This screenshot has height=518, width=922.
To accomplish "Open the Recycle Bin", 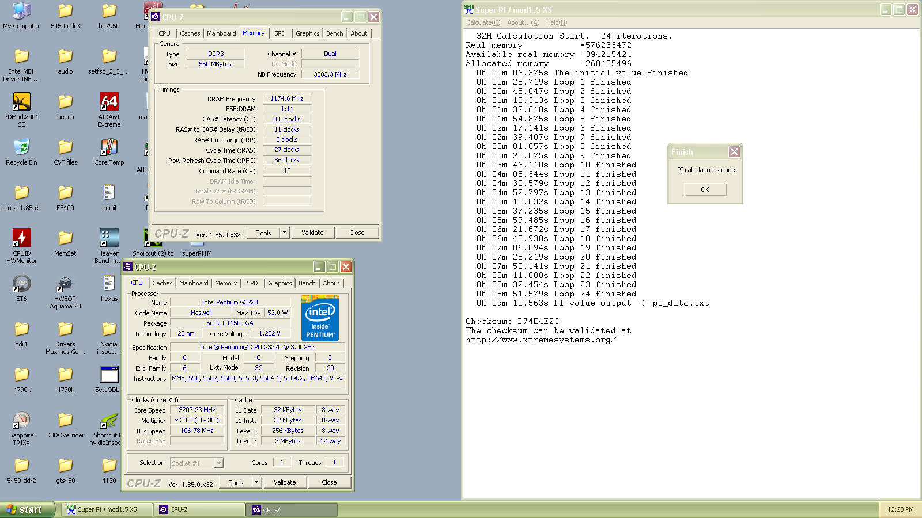I will [x=21, y=152].
